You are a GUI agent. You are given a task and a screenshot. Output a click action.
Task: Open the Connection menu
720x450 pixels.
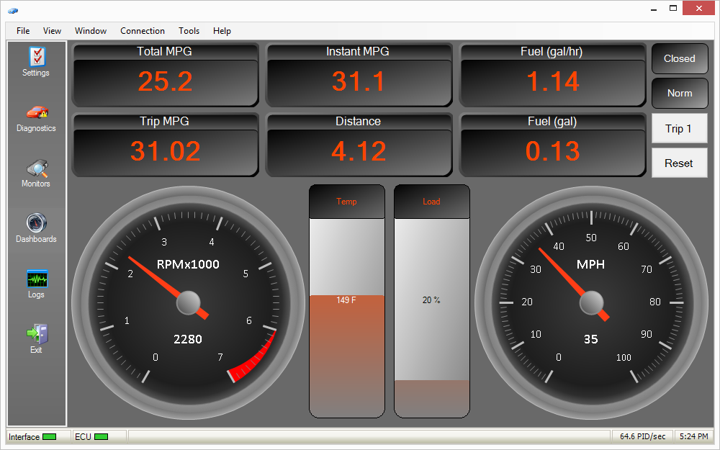[143, 31]
